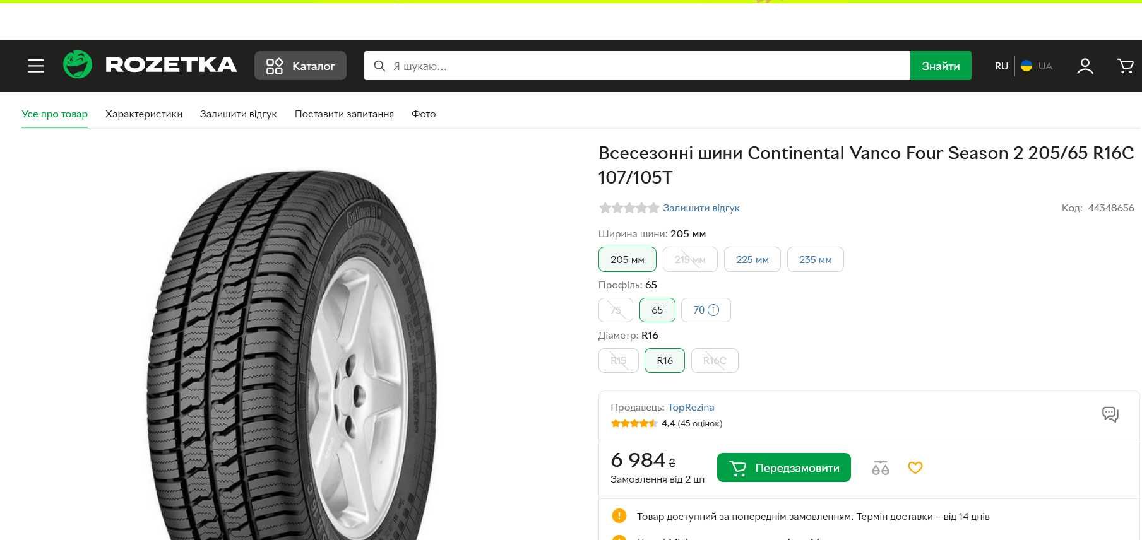This screenshot has height=540, width=1142.
Task: Open the hamburger side menu
Action: click(36, 66)
